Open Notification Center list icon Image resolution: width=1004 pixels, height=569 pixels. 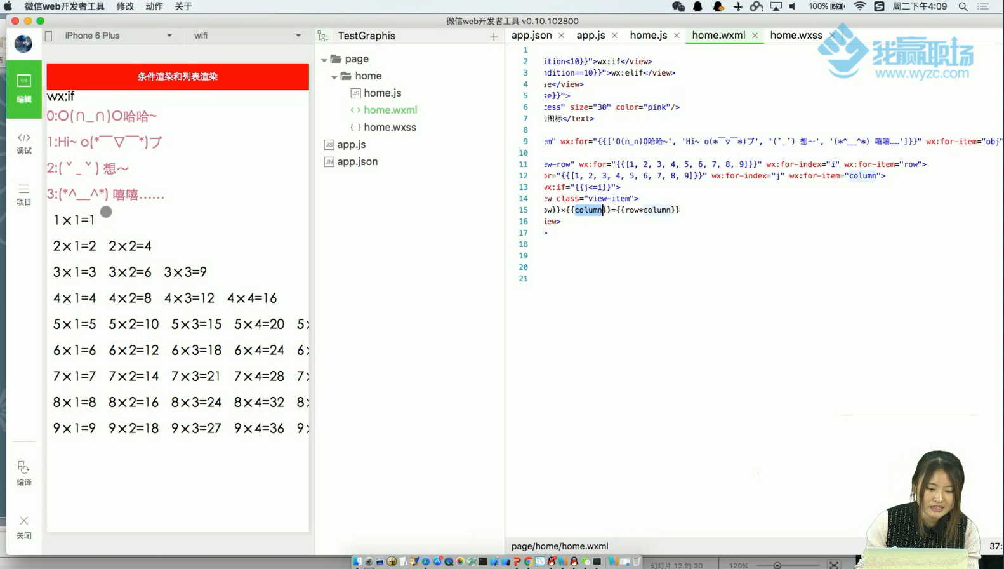[984, 6]
